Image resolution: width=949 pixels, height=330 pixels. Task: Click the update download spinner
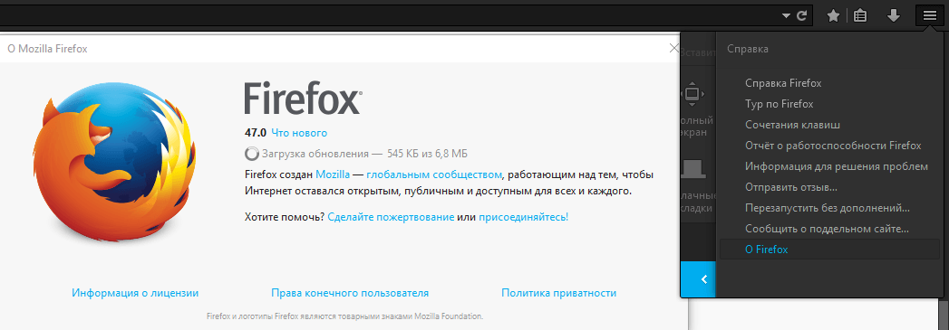pos(252,153)
